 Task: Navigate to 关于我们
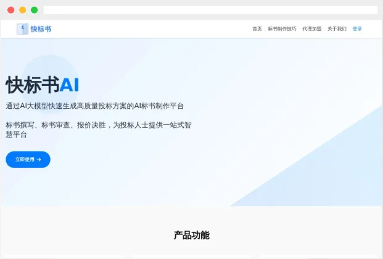tap(337, 29)
